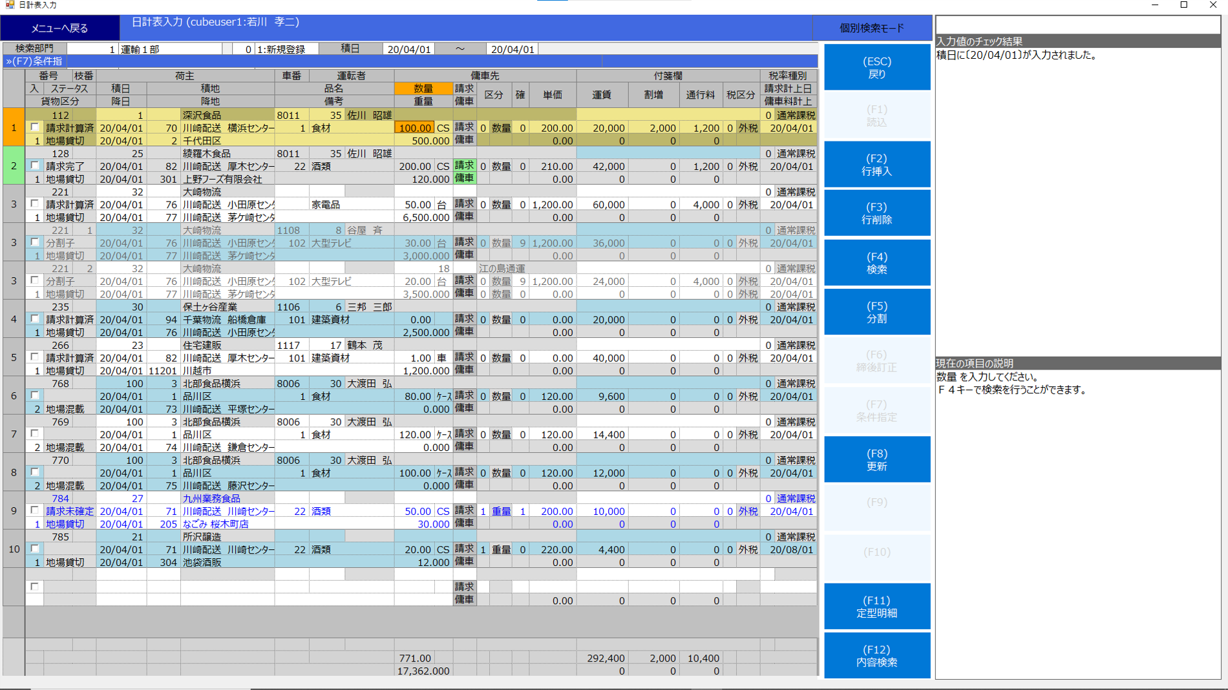Select the green 請求 cell in row 2
1228x690 pixels.
464,165
